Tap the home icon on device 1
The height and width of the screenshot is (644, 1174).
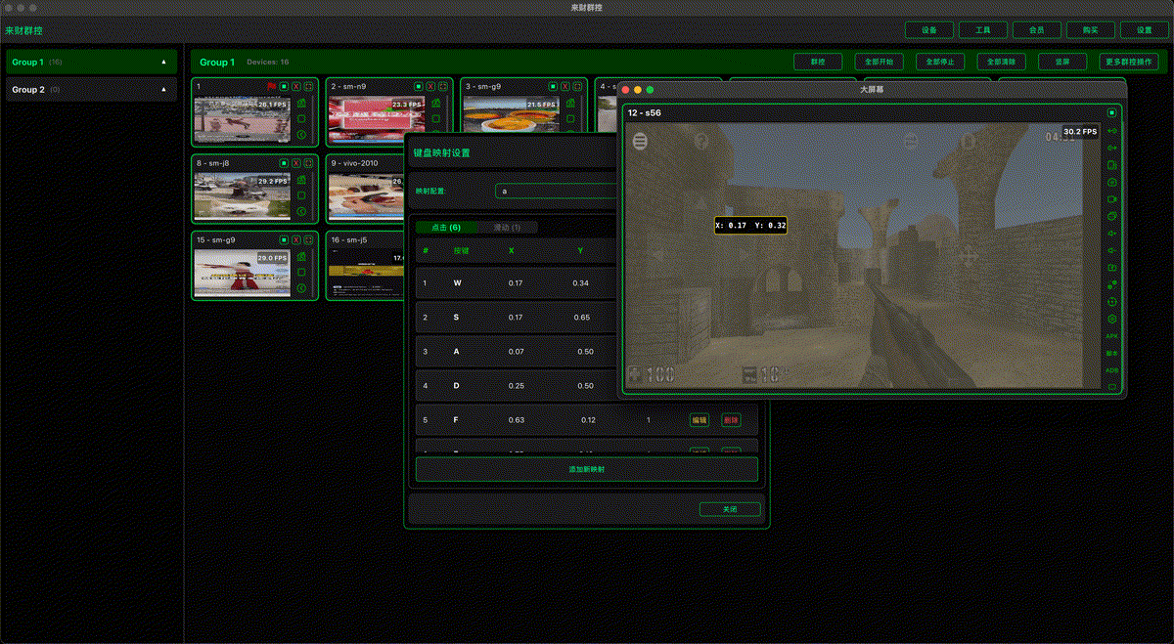301,103
